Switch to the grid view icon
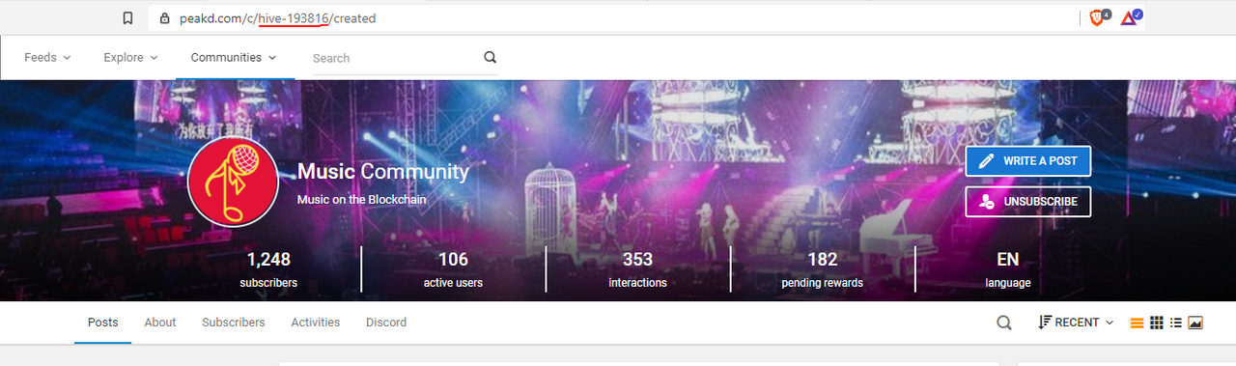The height and width of the screenshot is (366, 1236). [1157, 323]
